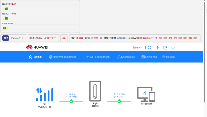Click the vertical page scrollbar
Image resolution: width=207 pixels, height=117 pixels.
pyautogui.click(x=204, y=52)
